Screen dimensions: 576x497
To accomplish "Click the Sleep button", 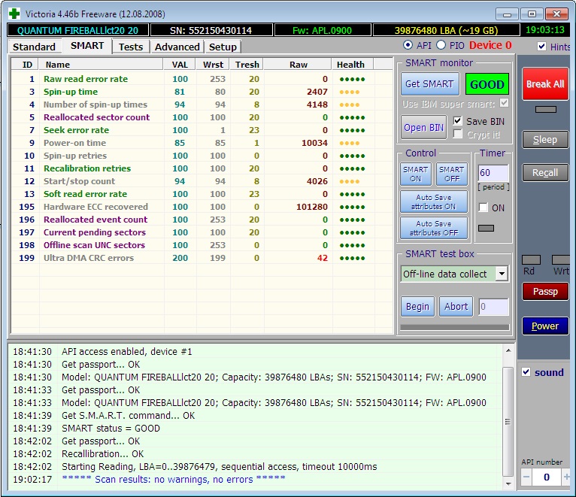I will (545, 140).
